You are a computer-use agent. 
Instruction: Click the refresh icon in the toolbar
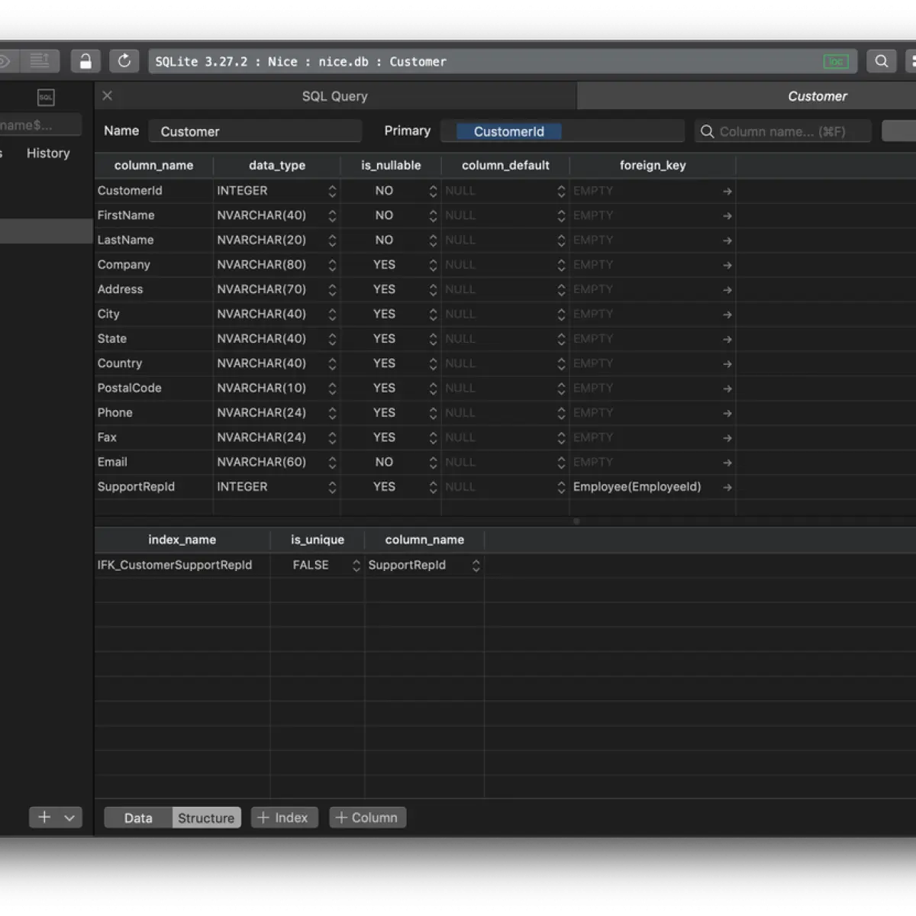[x=124, y=61]
